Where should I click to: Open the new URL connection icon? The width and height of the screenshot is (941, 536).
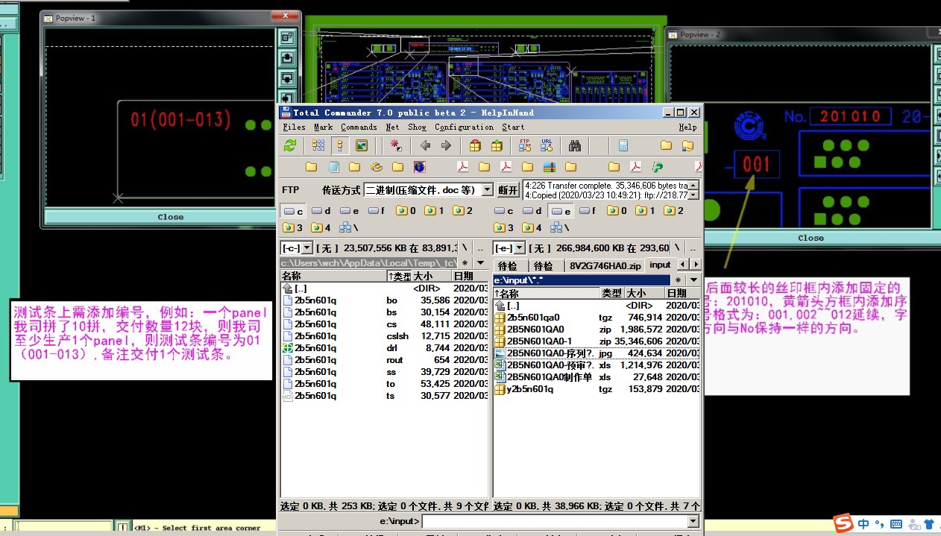click(547, 145)
